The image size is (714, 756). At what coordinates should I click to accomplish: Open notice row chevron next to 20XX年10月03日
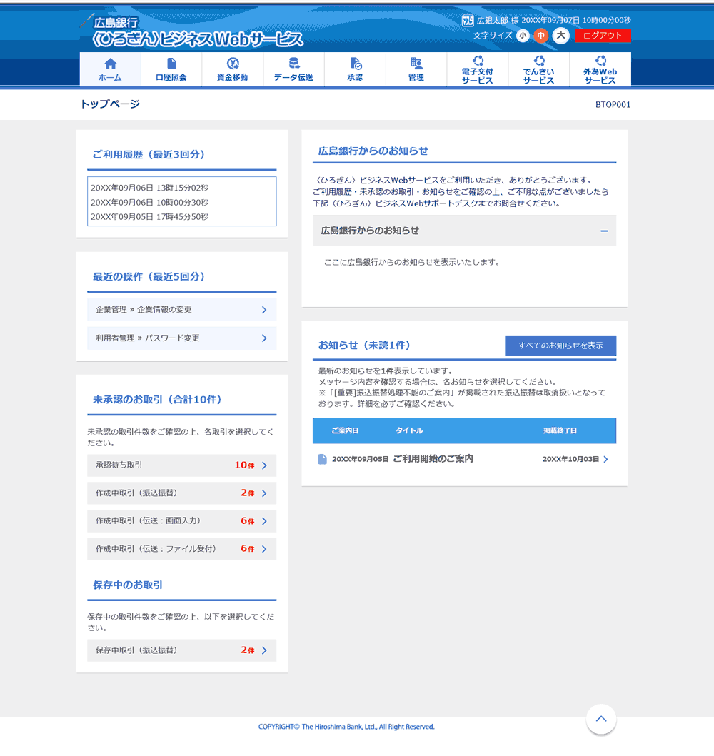606,460
